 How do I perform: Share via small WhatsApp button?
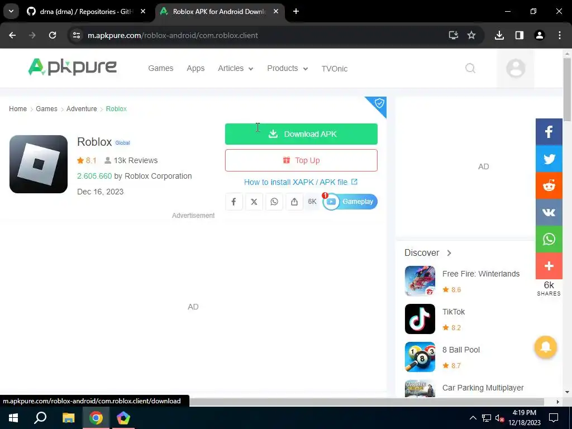point(274,202)
